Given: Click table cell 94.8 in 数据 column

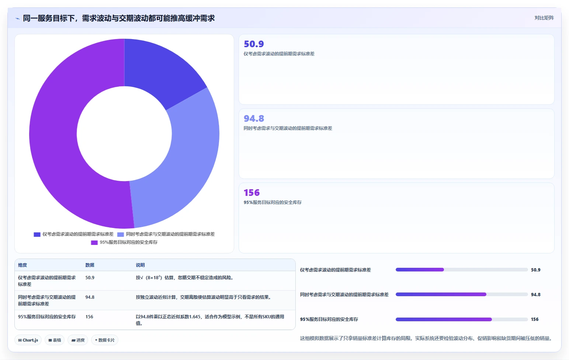Looking at the screenshot, I should [x=90, y=297].
